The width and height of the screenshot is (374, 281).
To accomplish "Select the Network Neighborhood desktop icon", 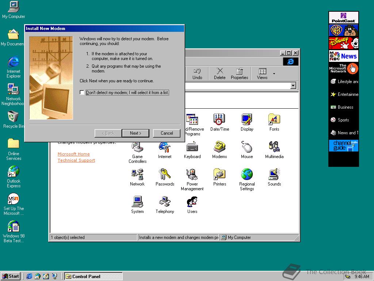I will 12,95.
